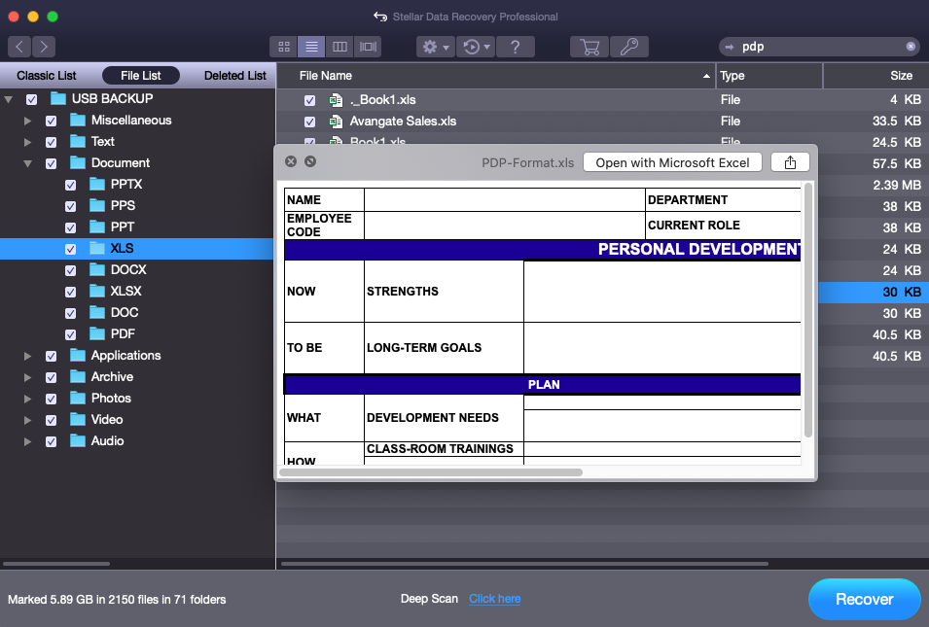This screenshot has height=627, width=929.
Task: Uncheck the USB BACKUP checkbox
Action: (x=31, y=99)
